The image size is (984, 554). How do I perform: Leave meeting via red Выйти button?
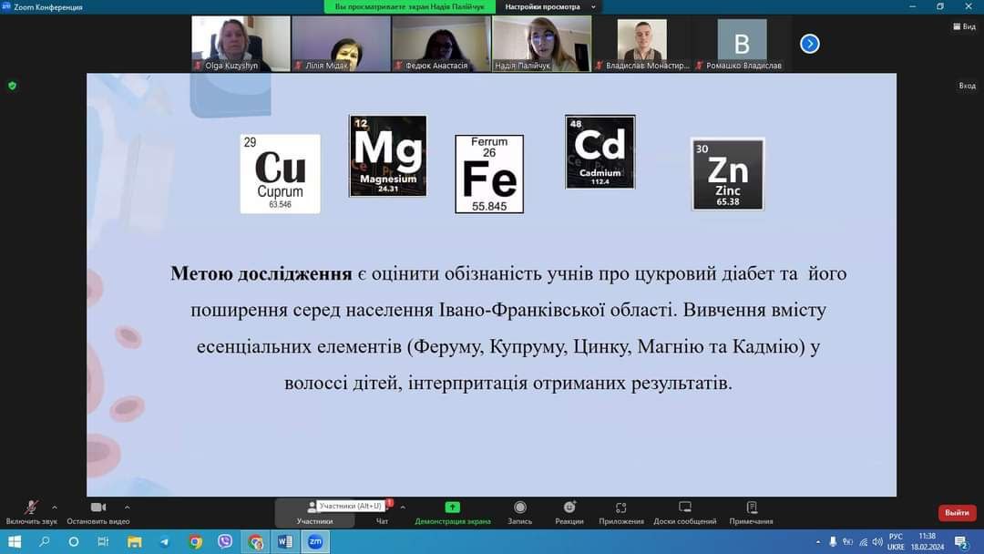tap(957, 513)
